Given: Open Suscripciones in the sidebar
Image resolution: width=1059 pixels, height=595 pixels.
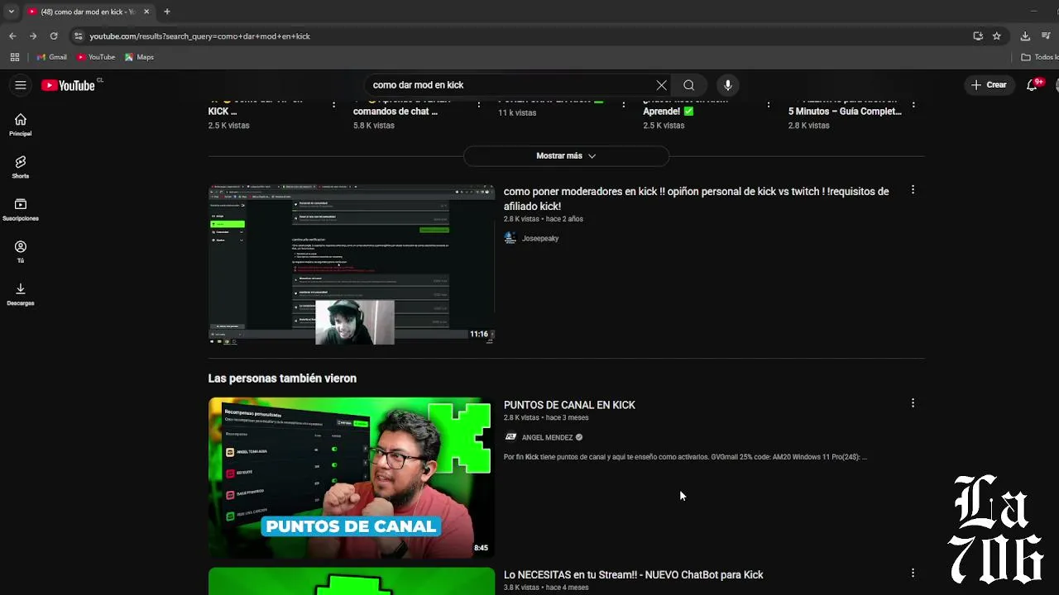Looking at the screenshot, I should [21, 210].
